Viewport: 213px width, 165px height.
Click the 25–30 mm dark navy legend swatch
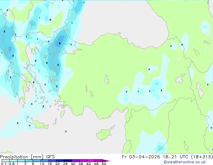[68, 161]
